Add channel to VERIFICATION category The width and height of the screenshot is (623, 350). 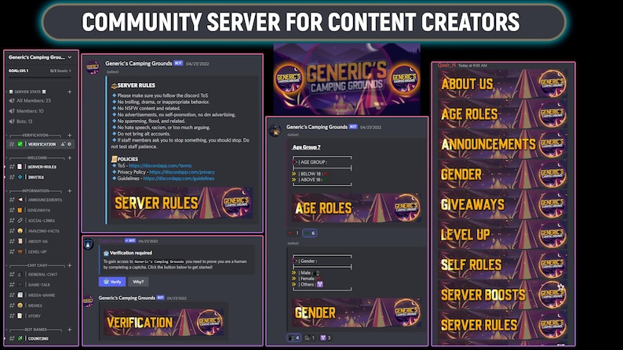click(x=70, y=135)
